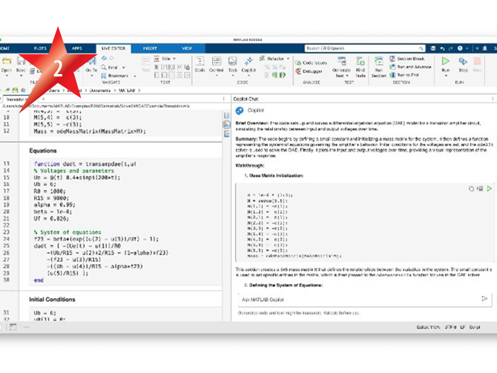
Task: Click UTF-8 encoding in status bar
Action: (450, 327)
